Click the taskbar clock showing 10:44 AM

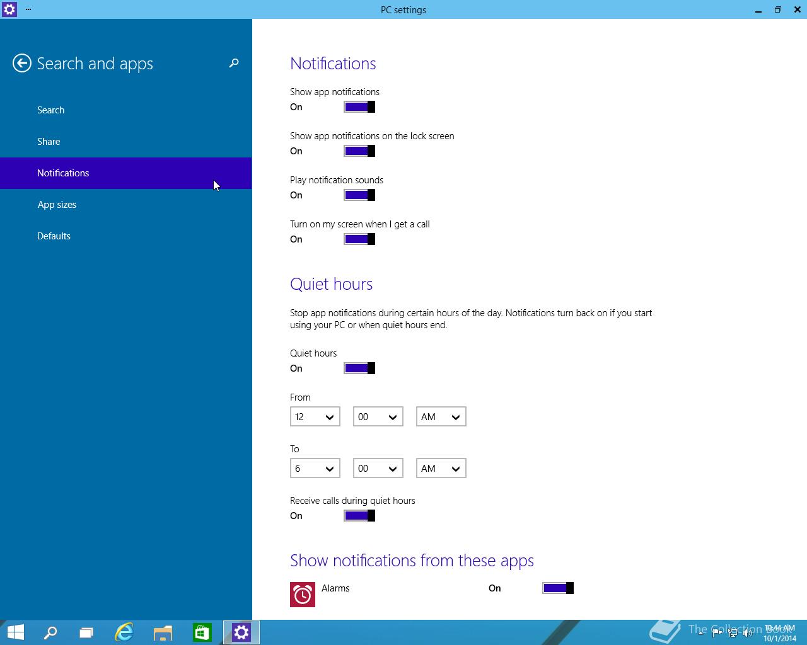coord(780,633)
